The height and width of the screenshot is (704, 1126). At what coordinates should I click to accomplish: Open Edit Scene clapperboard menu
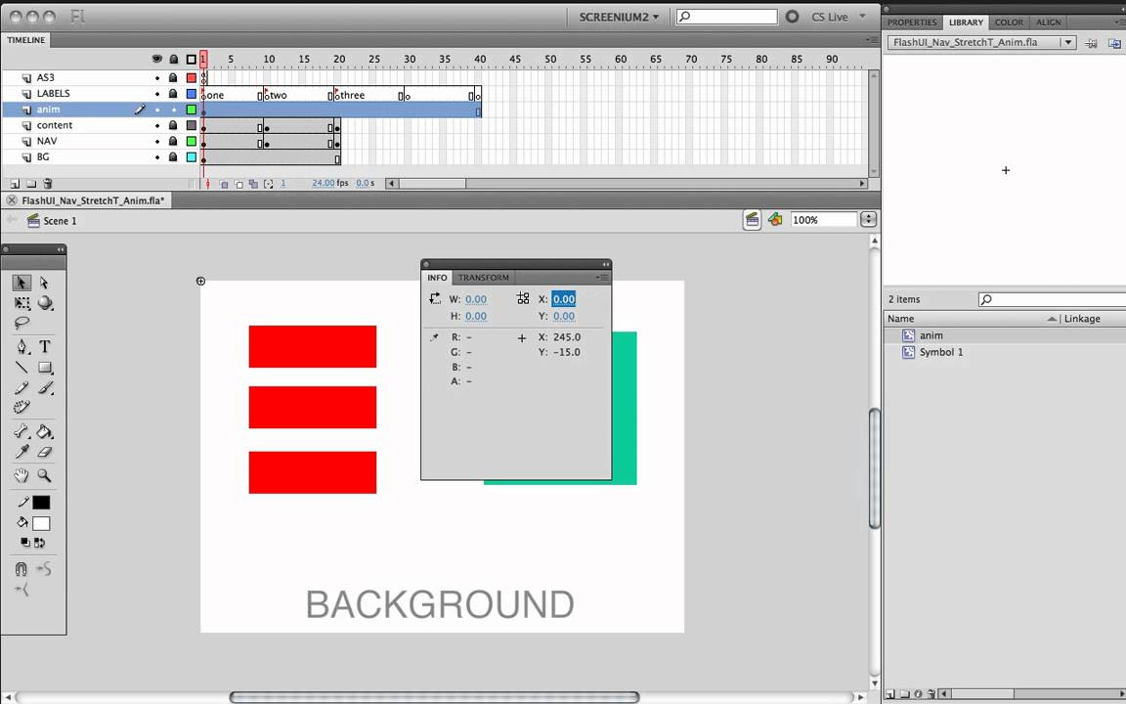(x=752, y=220)
